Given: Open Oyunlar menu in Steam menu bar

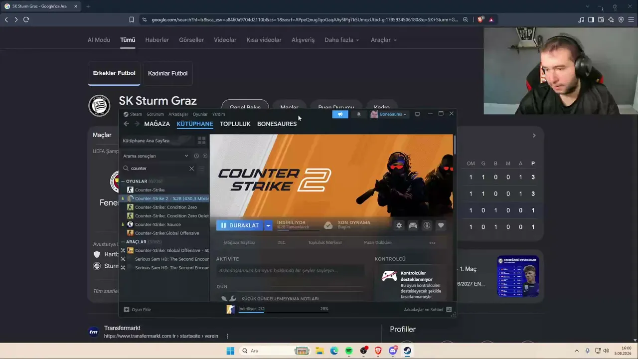Looking at the screenshot, I should click(x=200, y=114).
